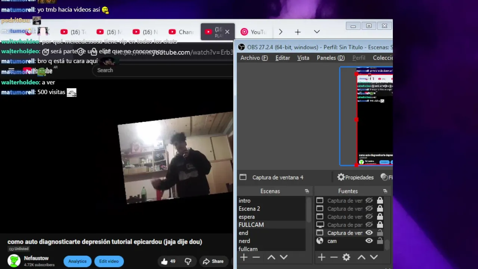Dislike the YouTube video with thumbs down
478x269 pixels.
click(188, 261)
